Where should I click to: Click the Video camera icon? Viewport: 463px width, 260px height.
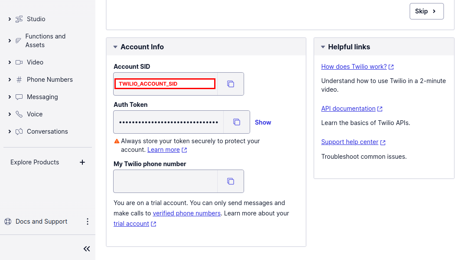19,62
